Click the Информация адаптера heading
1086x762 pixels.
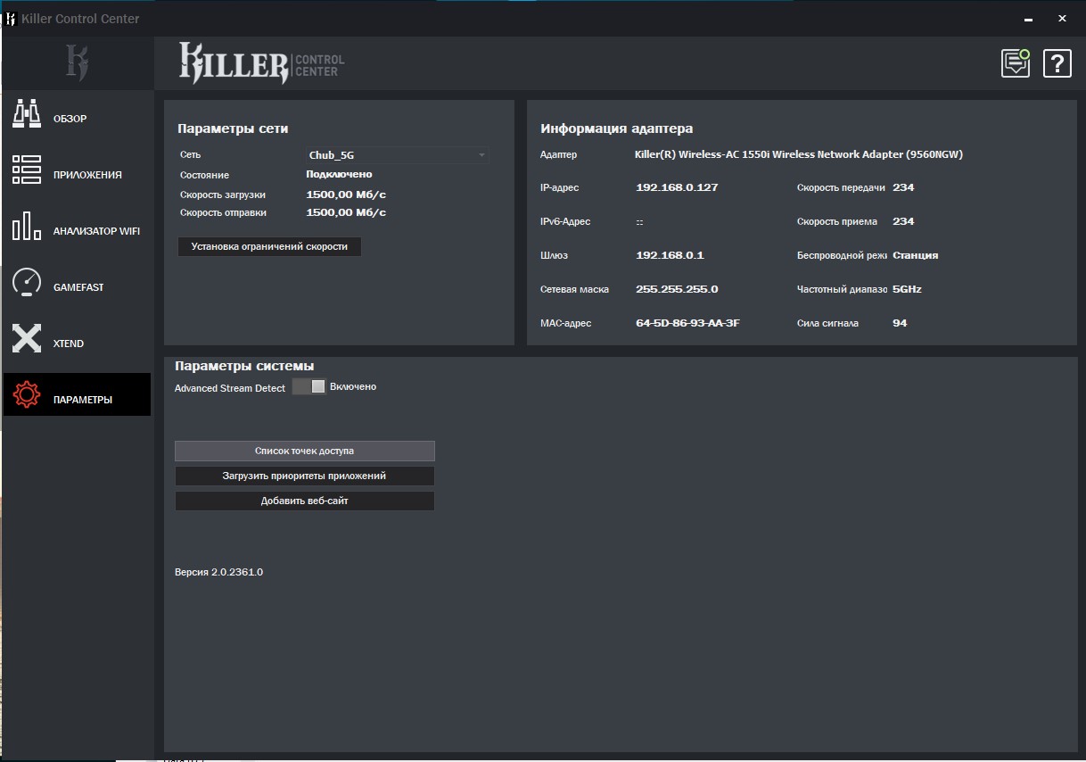617,128
